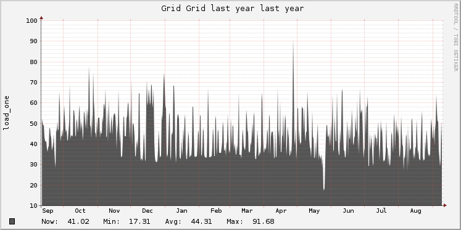
Task: Click the Max value 91.68
Action: [x=263, y=221]
